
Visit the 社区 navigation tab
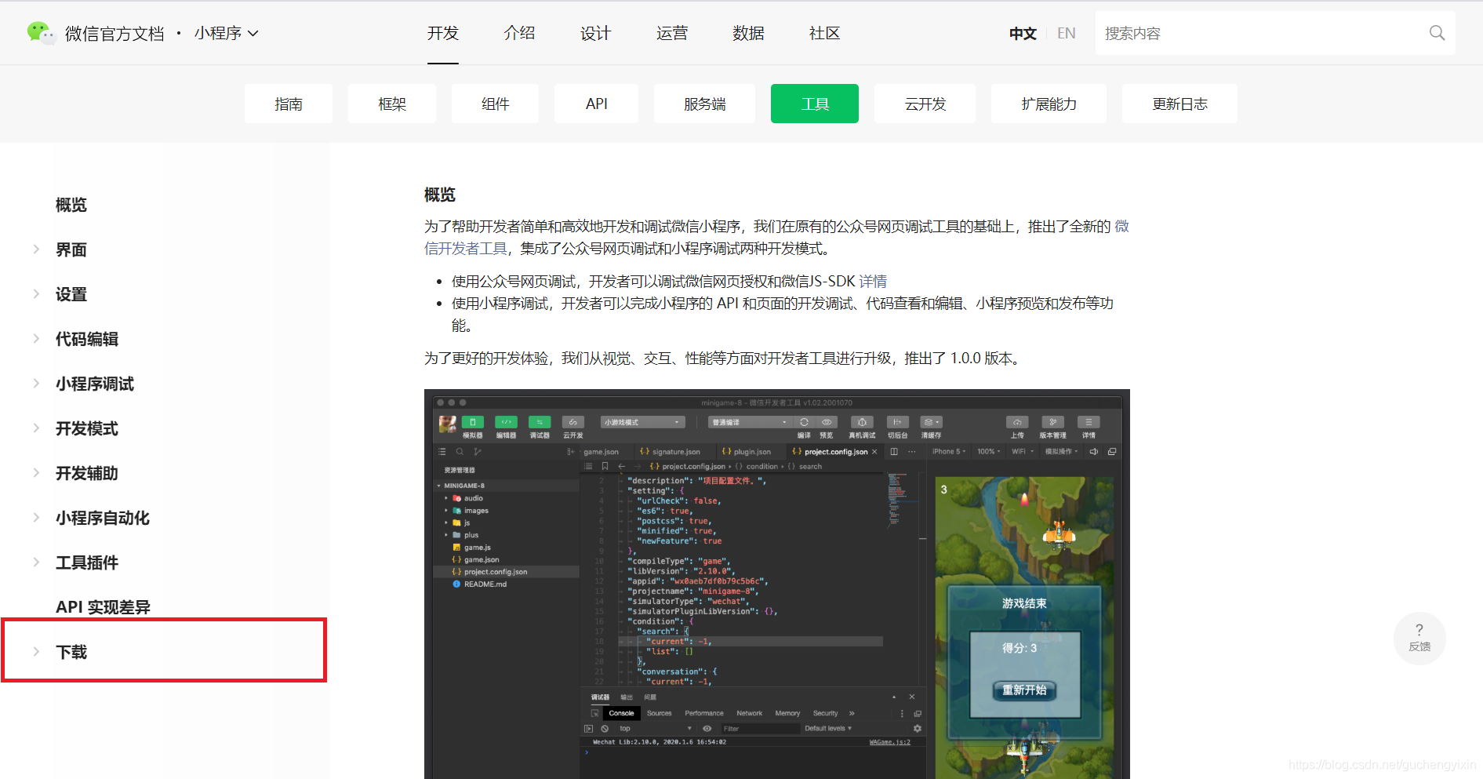[824, 33]
